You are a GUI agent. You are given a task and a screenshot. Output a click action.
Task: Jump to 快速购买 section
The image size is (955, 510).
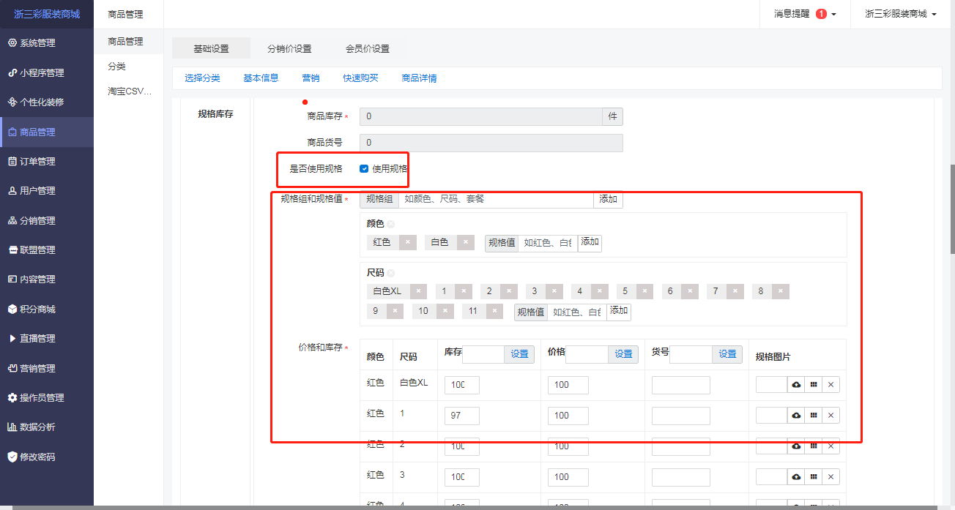click(x=360, y=78)
